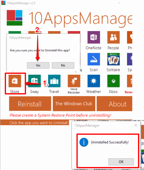Click 'Are you sure you want to Uninstall' text
144x170 pixels.
(x=40, y=50)
